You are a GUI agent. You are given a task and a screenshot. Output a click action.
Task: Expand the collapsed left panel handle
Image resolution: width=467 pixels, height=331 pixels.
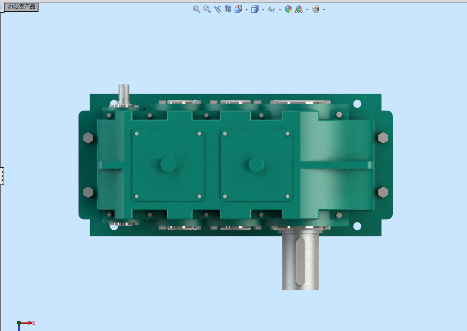(2, 176)
